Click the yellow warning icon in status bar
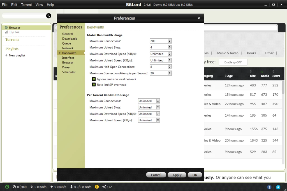The width and height of the screenshot is (287, 191). click(x=97, y=187)
